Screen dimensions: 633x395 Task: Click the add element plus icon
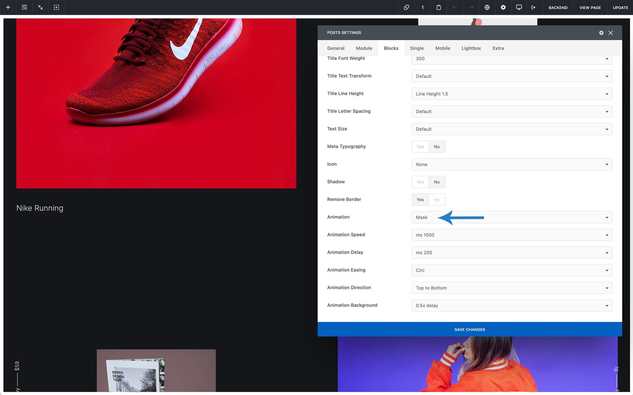point(8,7)
